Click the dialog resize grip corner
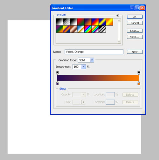 [144, 112]
